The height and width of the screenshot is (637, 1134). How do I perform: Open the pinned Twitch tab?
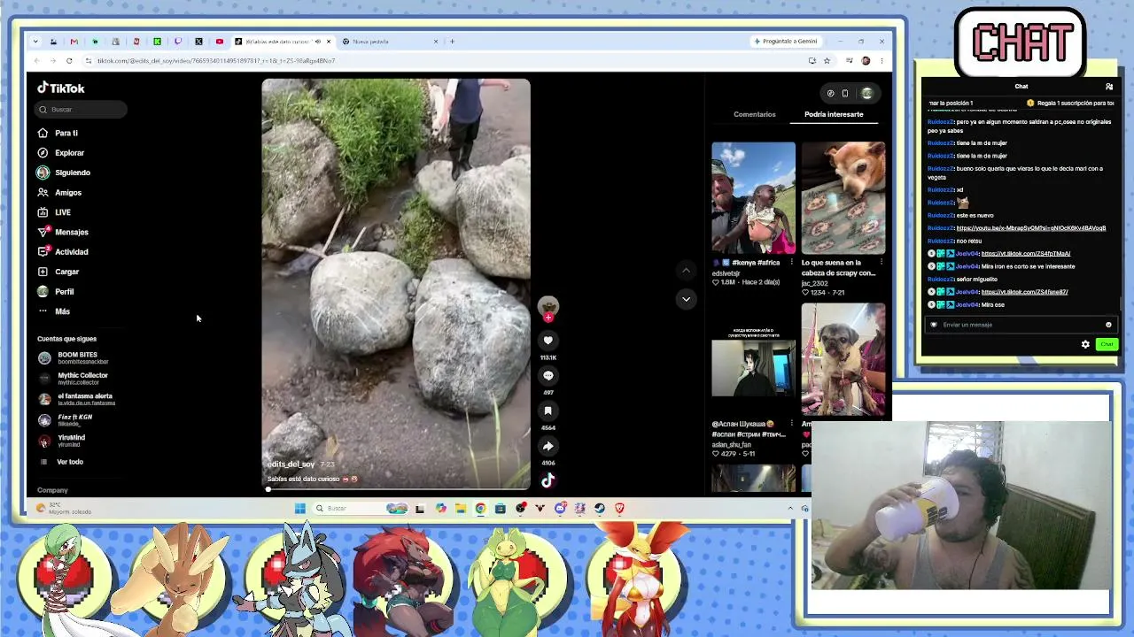(x=178, y=42)
